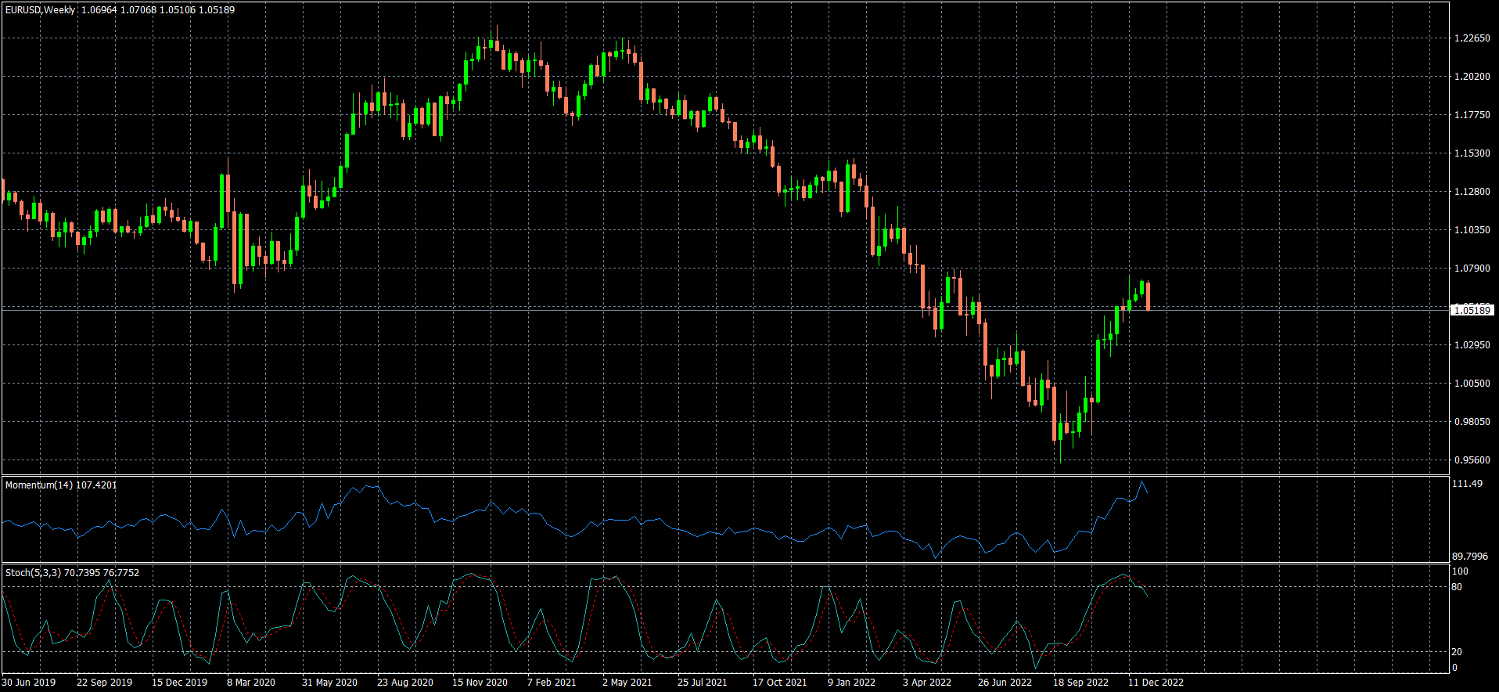Select the 11 Dec 2022 date label
The image size is (1499, 692).
[x=1156, y=683]
